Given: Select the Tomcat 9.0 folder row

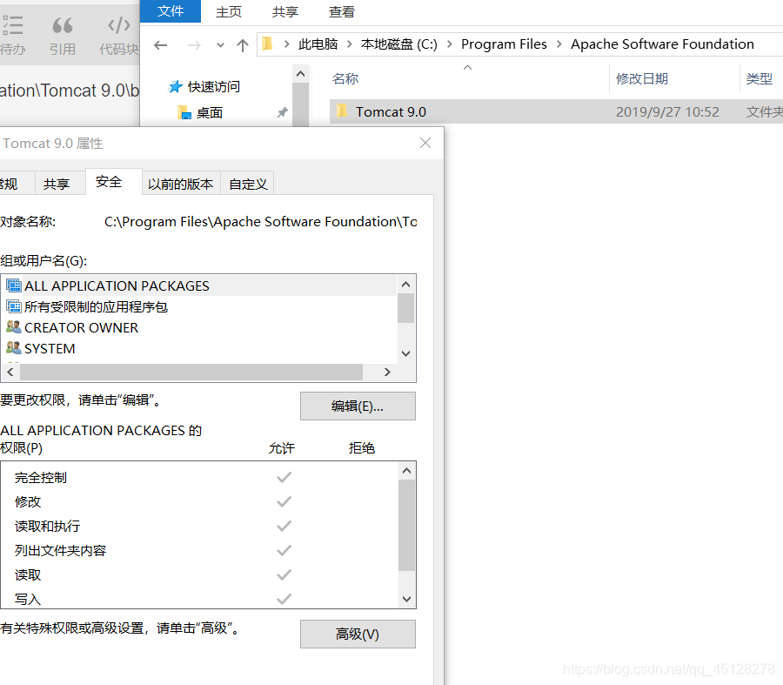Looking at the screenshot, I should (556, 111).
